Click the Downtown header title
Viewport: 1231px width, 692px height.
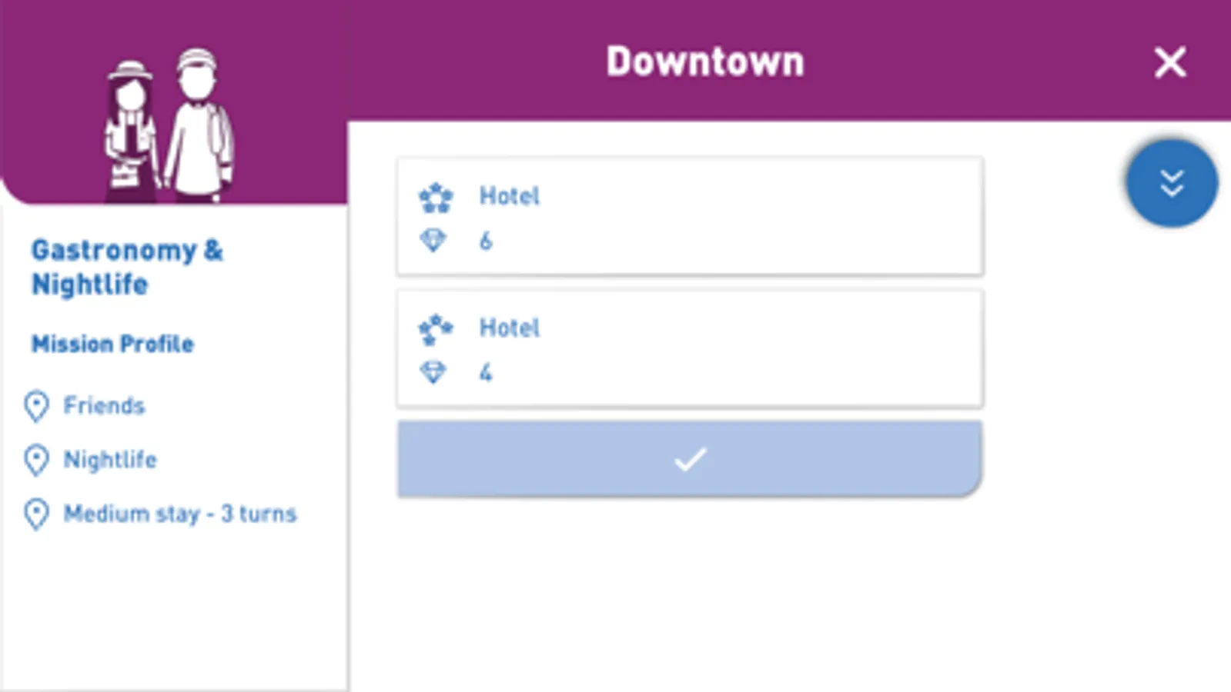point(705,62)
